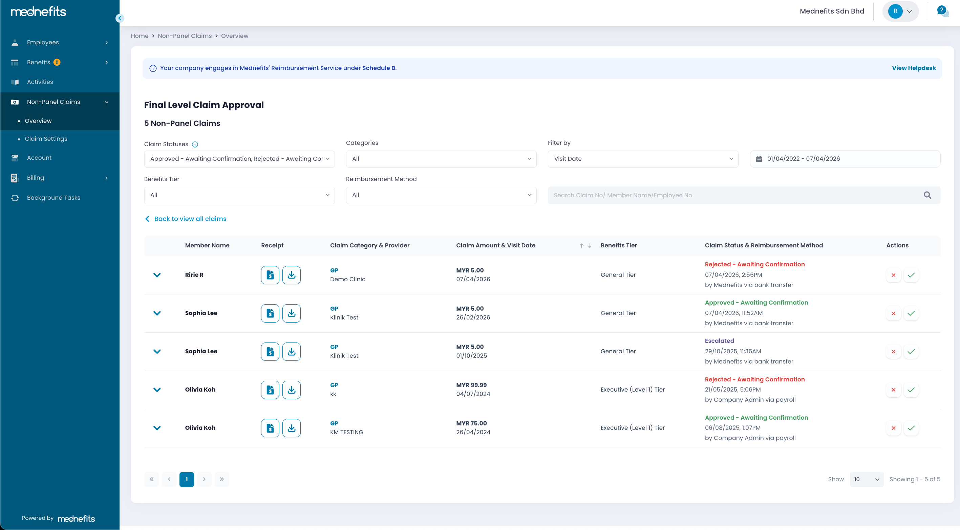Expand Ririe R claim row details
Viewport: 960px width, 530px height.
pos(157,275)
